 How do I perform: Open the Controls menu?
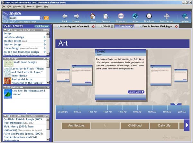click(x=17, y=6)
